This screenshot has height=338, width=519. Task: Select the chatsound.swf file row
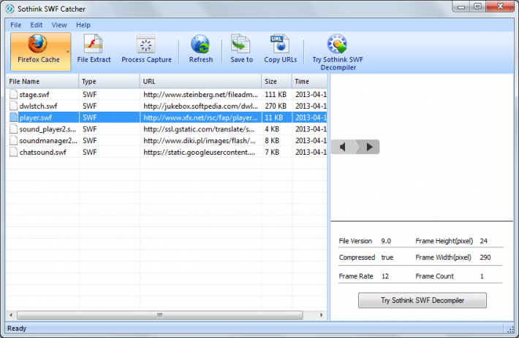click(x=167, y=153)
